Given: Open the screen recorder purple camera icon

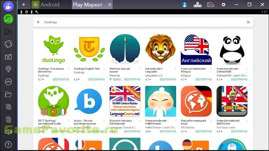Looking at the screenshot, I should click(x=8, y=7).
